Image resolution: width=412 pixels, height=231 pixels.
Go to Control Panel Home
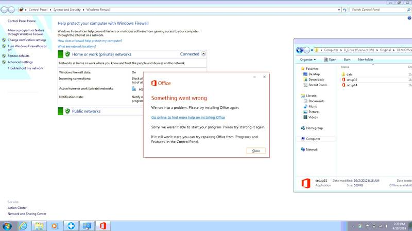pos(22,21)
